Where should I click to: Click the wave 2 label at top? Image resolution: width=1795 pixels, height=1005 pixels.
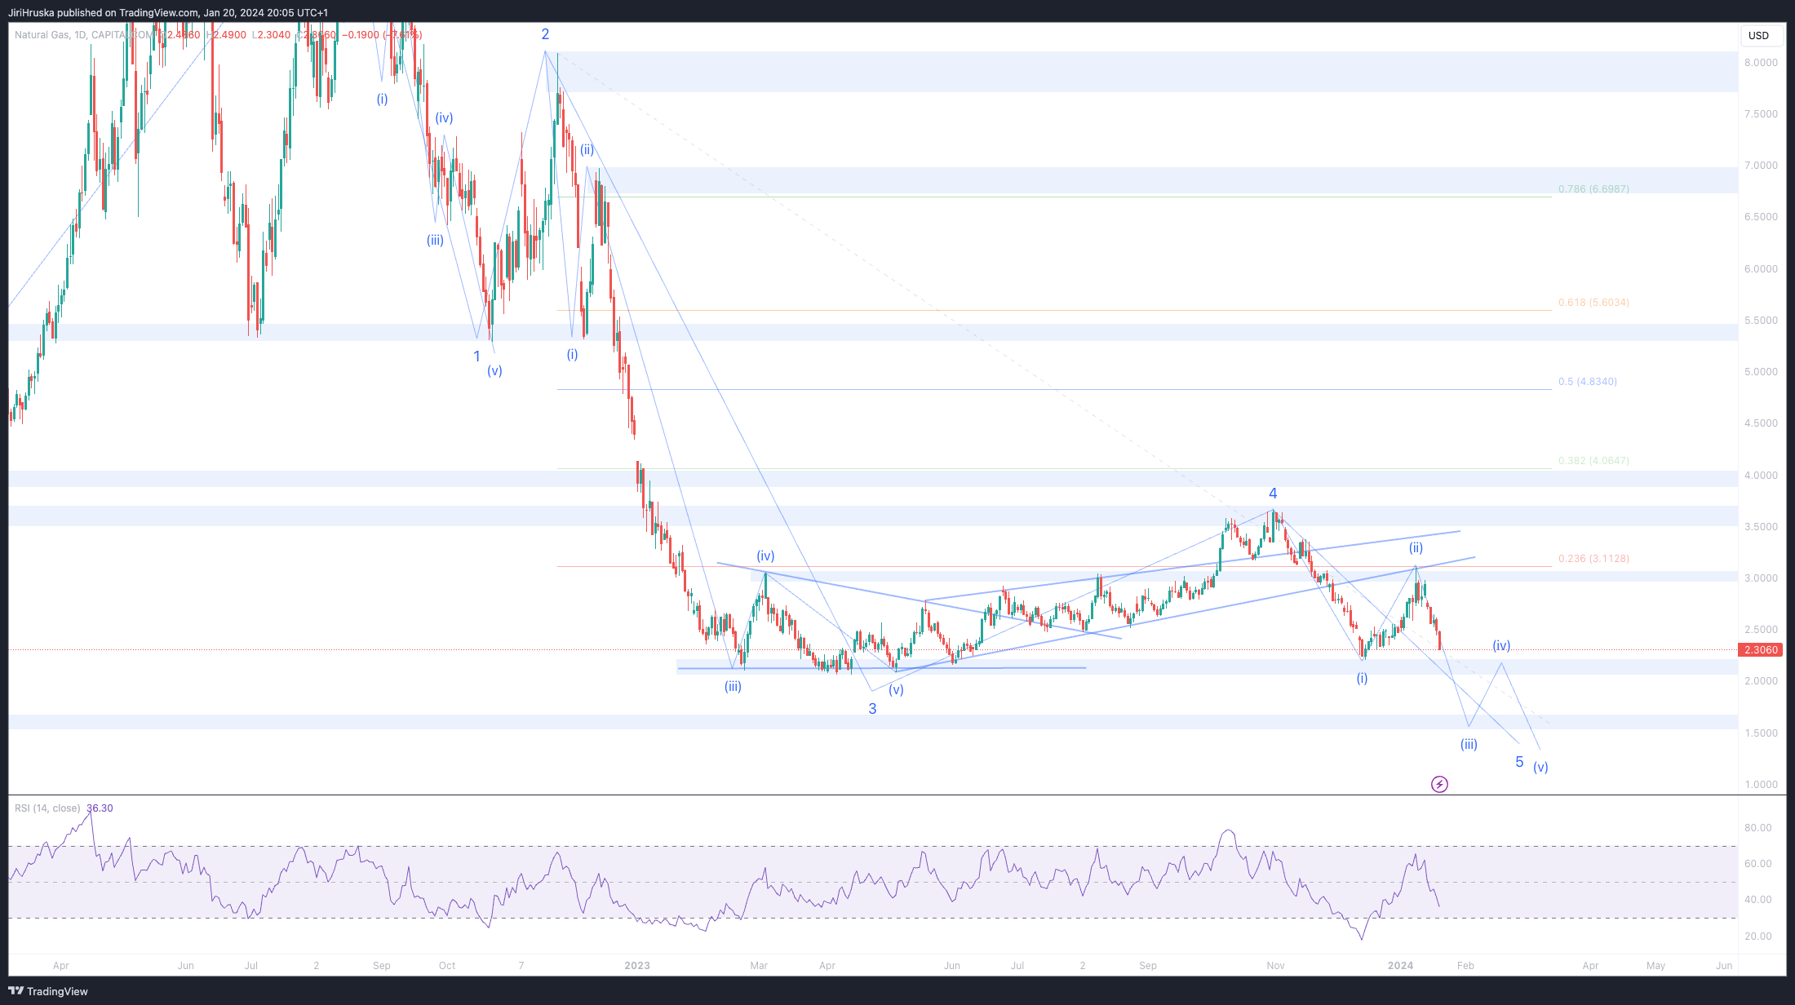(x=545, y=34)
